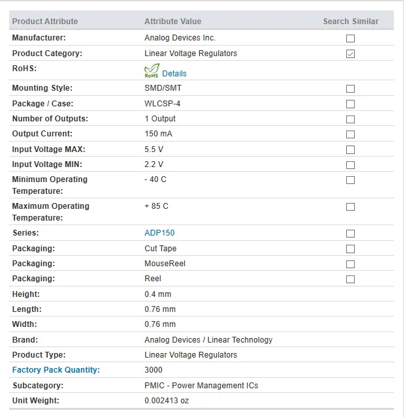The width and height of the screenshot is (407, 417).
Task: Click the Attribute Value column header
Action: [x=172, y=22]
